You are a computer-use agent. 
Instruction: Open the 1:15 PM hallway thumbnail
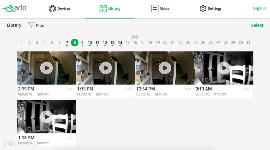105,68
